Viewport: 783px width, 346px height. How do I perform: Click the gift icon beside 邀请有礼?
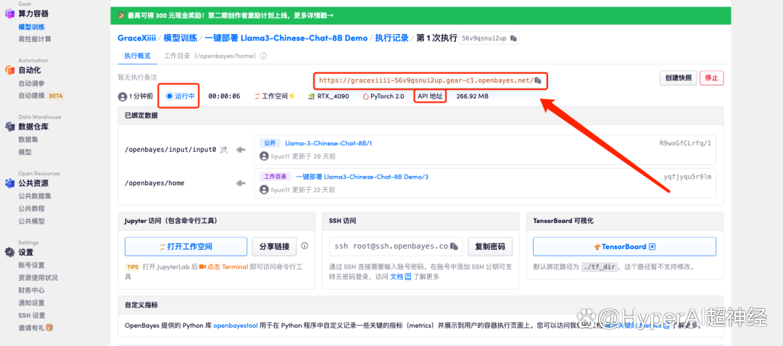49,328
